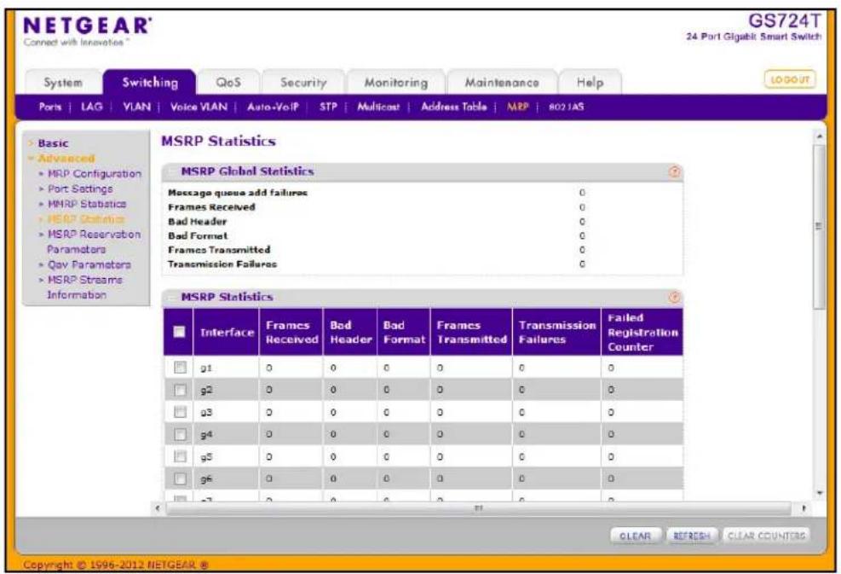This screenshot has width=841, height=574.
Task: Open MMRP Statistics page
Action: coord(86,204)
